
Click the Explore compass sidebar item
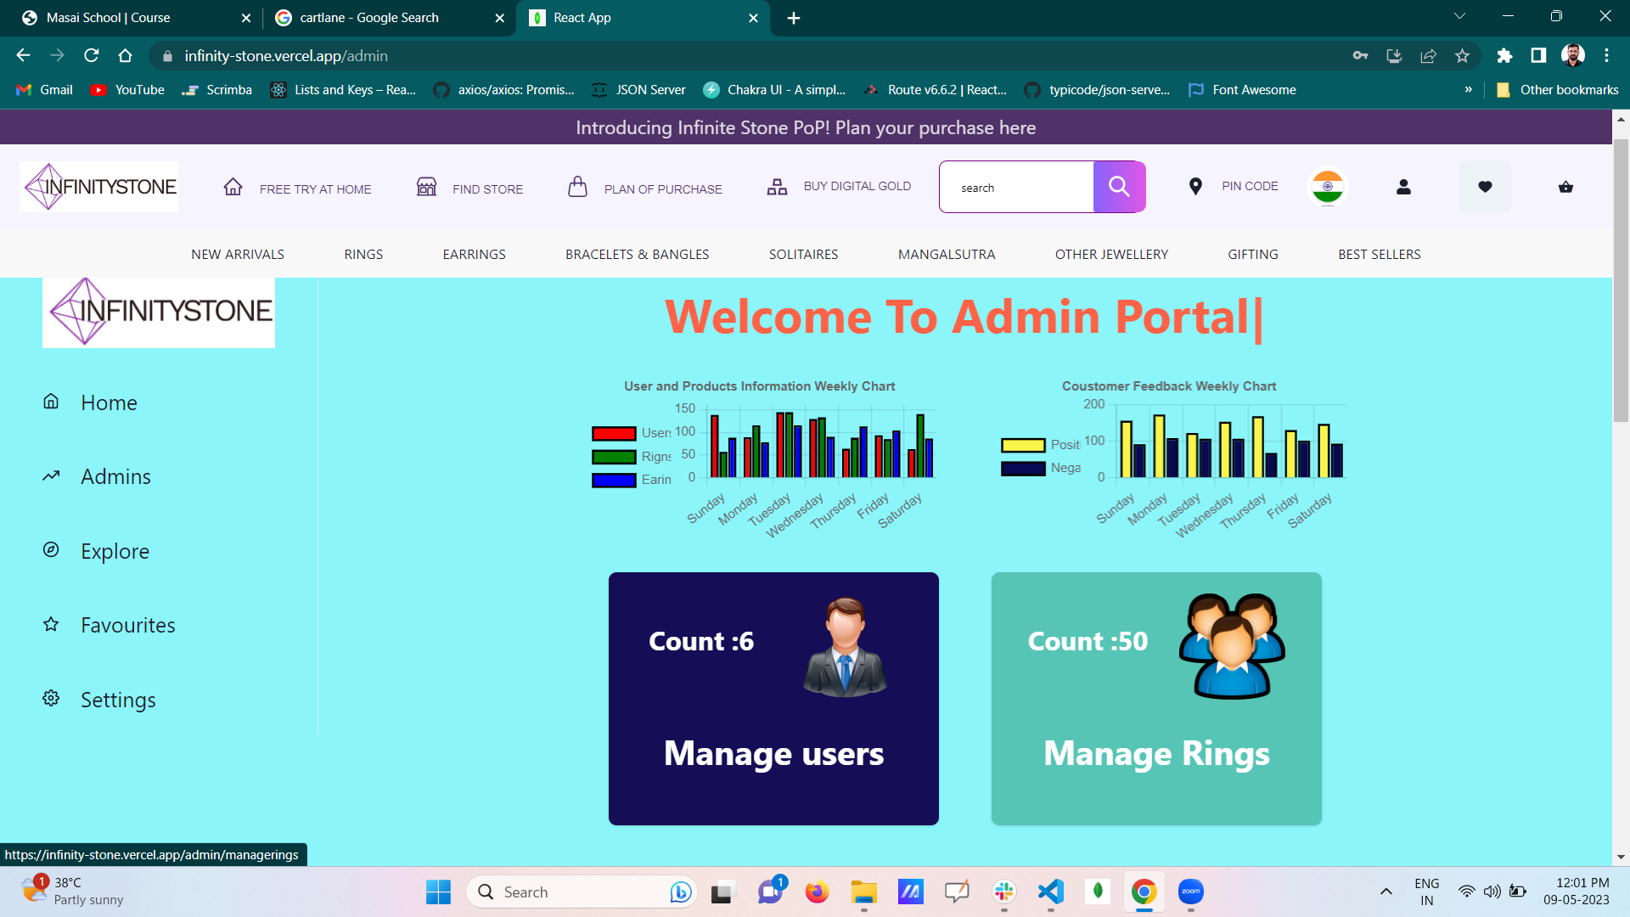tap(114, 551)
